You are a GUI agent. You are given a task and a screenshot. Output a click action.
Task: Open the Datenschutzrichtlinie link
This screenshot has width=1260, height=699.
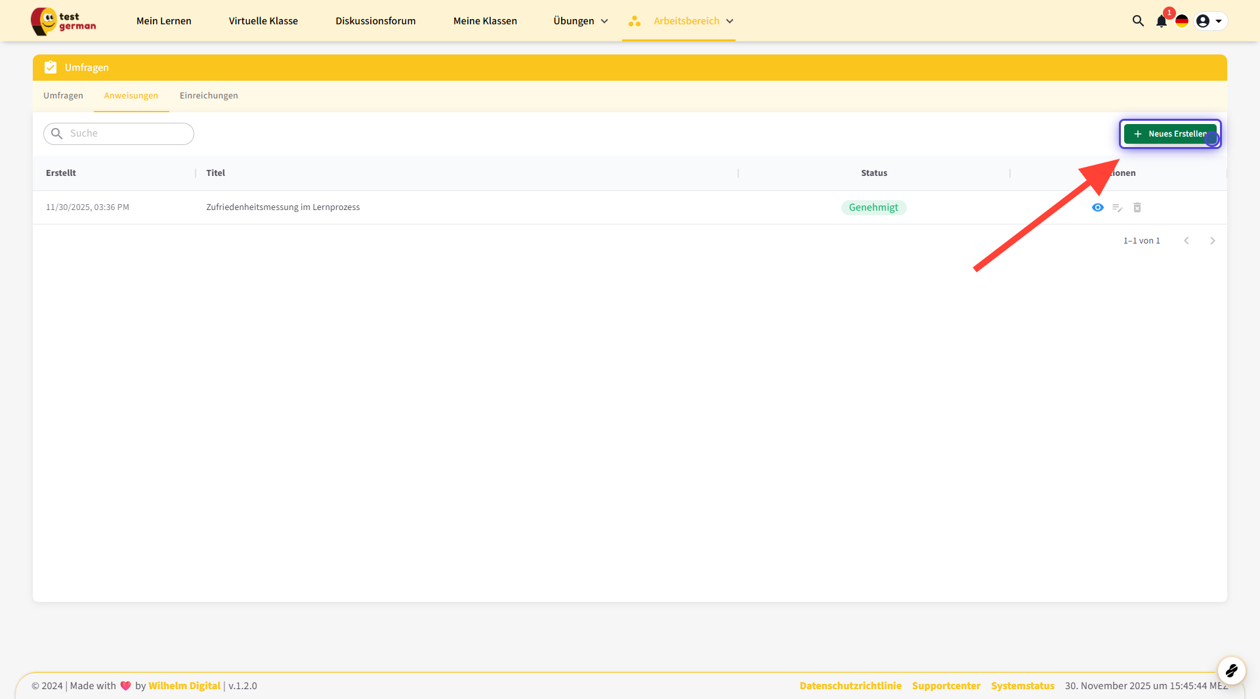click(850, 686)
